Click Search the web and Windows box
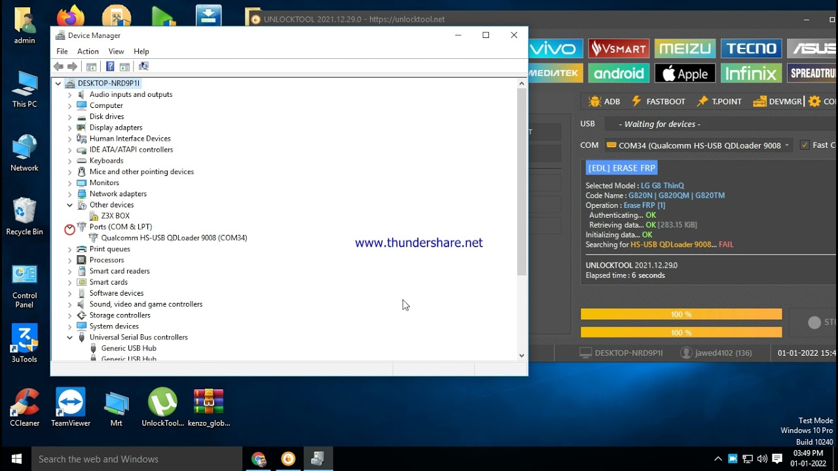The width and height of the screenshot is (838, 471). 137,459
